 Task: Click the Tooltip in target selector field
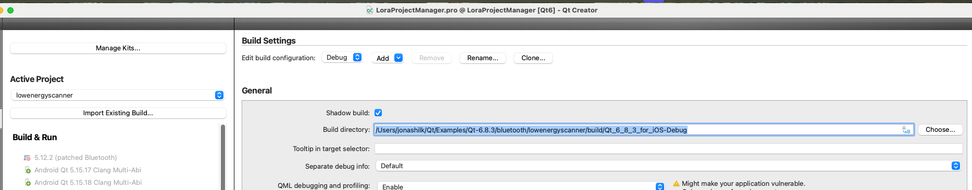pyautogui.click(x=668, y=149)
